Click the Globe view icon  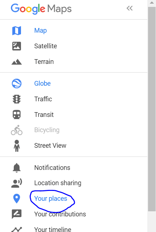(17, 84)
